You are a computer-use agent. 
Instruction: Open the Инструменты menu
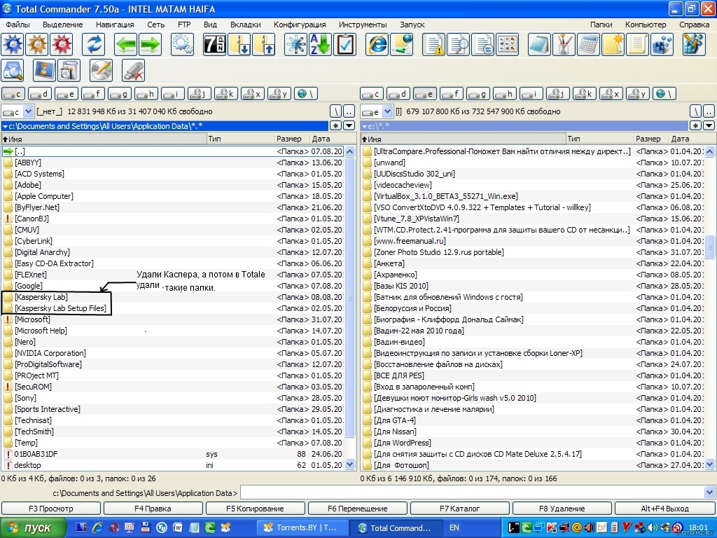[363, 25]
